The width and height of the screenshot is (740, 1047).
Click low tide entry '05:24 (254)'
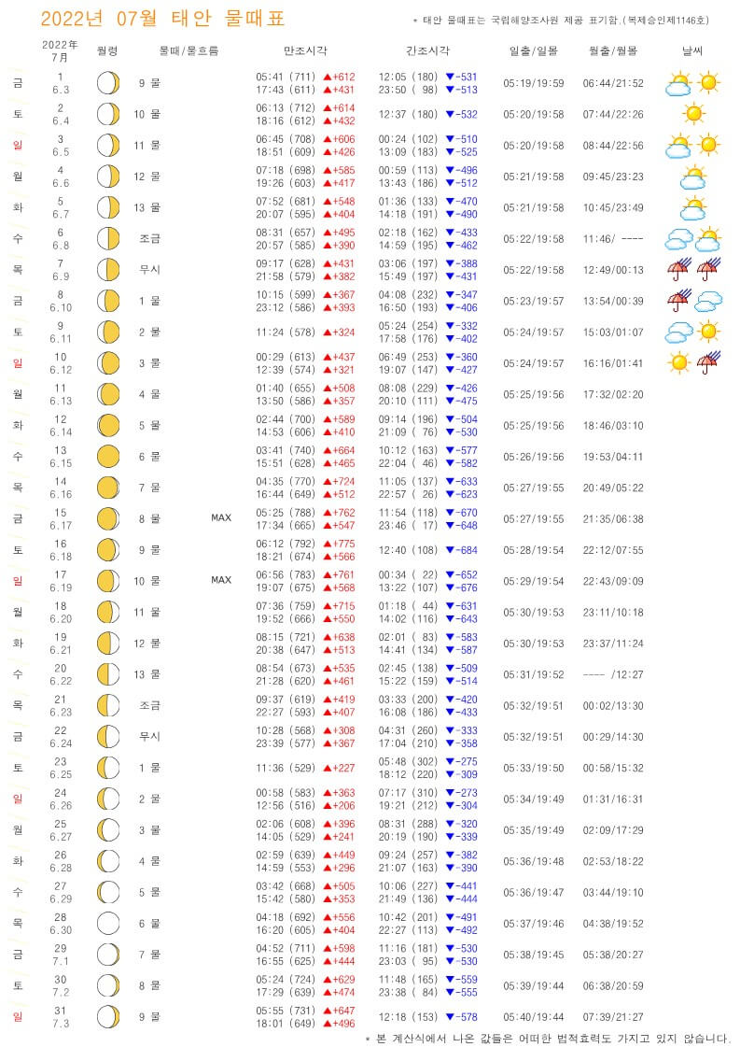(x=408, y=326)
